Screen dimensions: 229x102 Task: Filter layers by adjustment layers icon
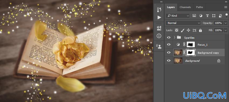click(x=201, y=16)
